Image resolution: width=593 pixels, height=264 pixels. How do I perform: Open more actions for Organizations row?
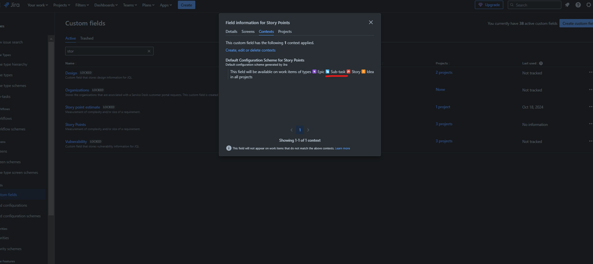pos(591,90)
